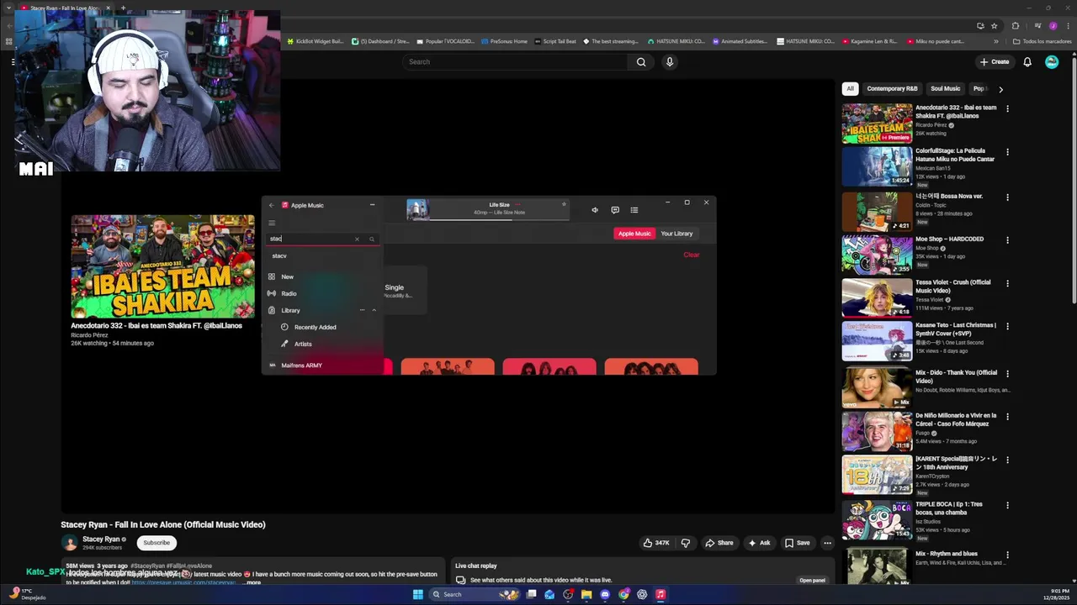
Task: Switch search scope to Your Library
Action: (x=676, y=234)
